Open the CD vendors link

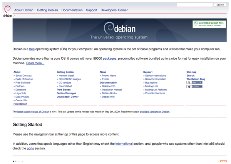tap(65, 83)
